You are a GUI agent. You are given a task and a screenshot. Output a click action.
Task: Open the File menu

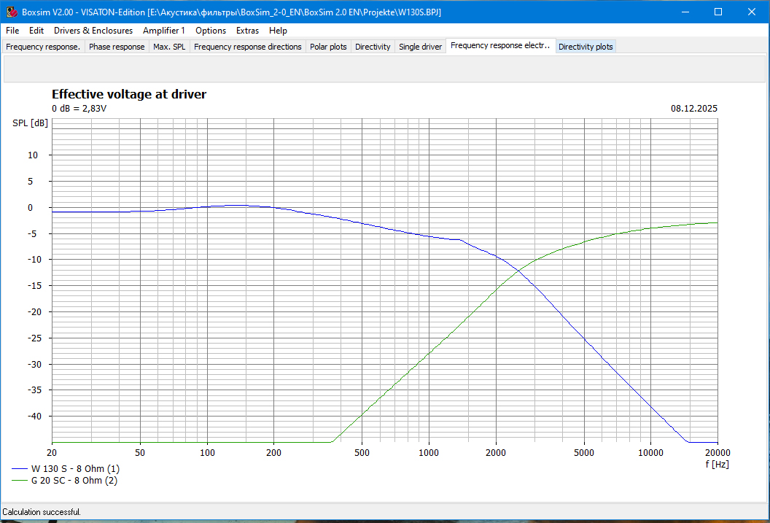(12, 31)
